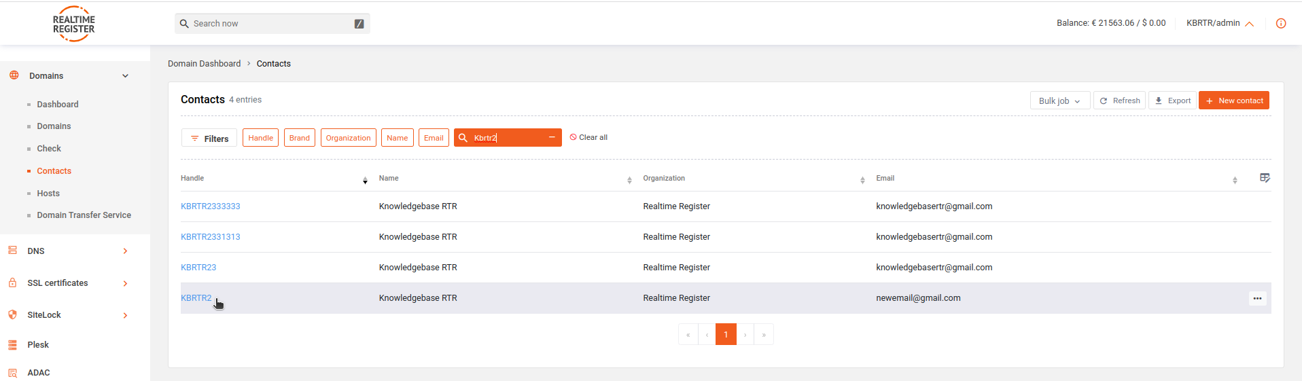
Task: Go to last page of contacts
Action: 764,334
